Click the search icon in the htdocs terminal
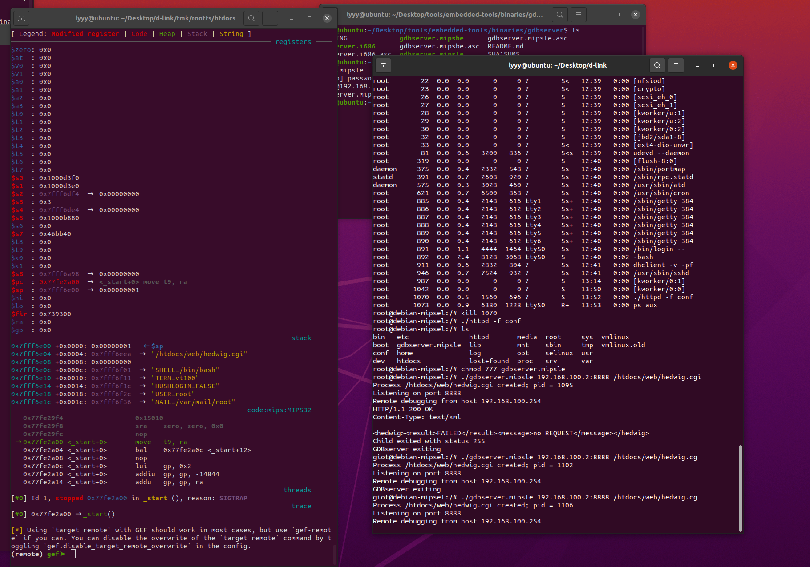 251,18
